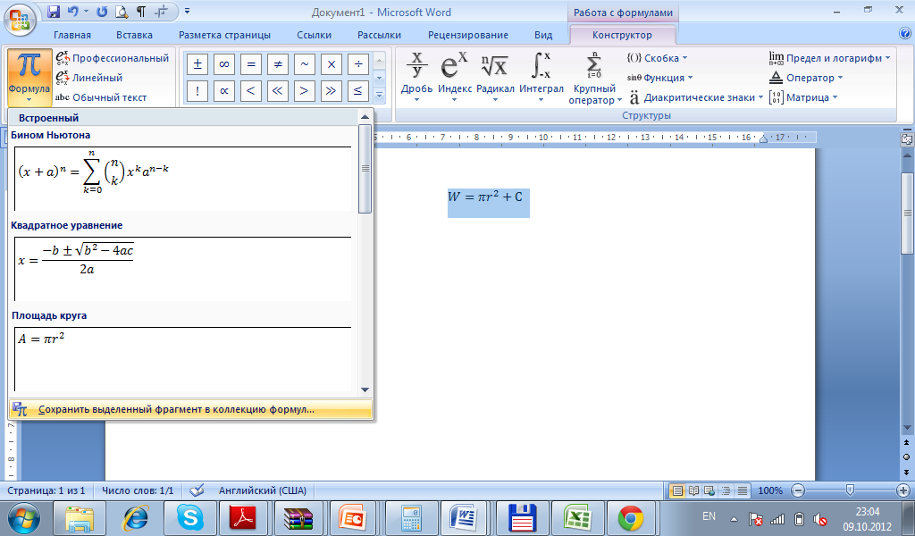Image resolution: width=915 pixels, height=536 pixels.
Task: Click the formula W=πr²+C in document
Action: [485, 197]
